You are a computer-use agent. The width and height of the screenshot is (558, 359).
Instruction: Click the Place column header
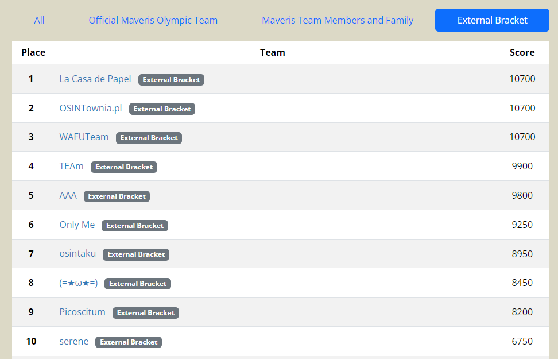(33, 52)
